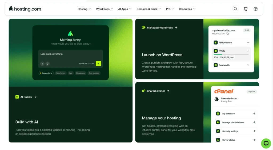Expand the Domains & Email menu
Viewport: 273px width, 150px height.
coord(148,9)
